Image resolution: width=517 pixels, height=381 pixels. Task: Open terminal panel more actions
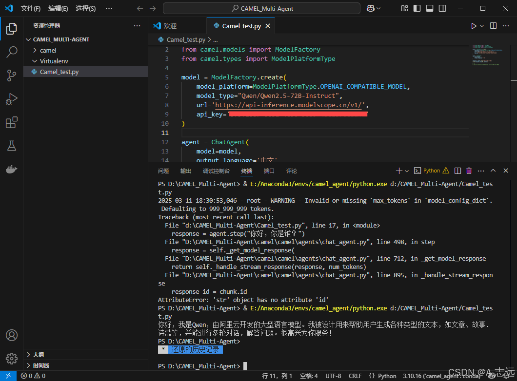point(481,171)
